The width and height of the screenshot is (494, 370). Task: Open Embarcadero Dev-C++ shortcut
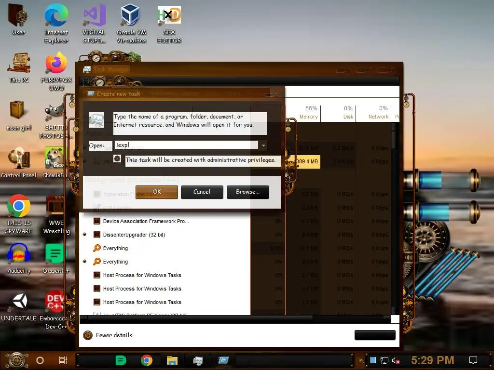55,310
